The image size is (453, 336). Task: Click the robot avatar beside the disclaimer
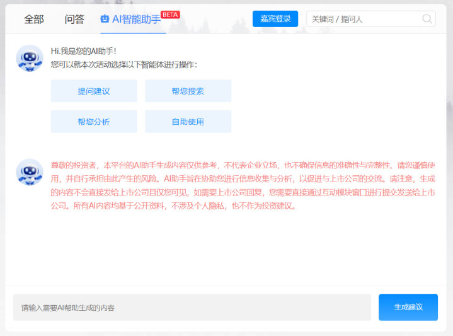[x=30, y=172]
